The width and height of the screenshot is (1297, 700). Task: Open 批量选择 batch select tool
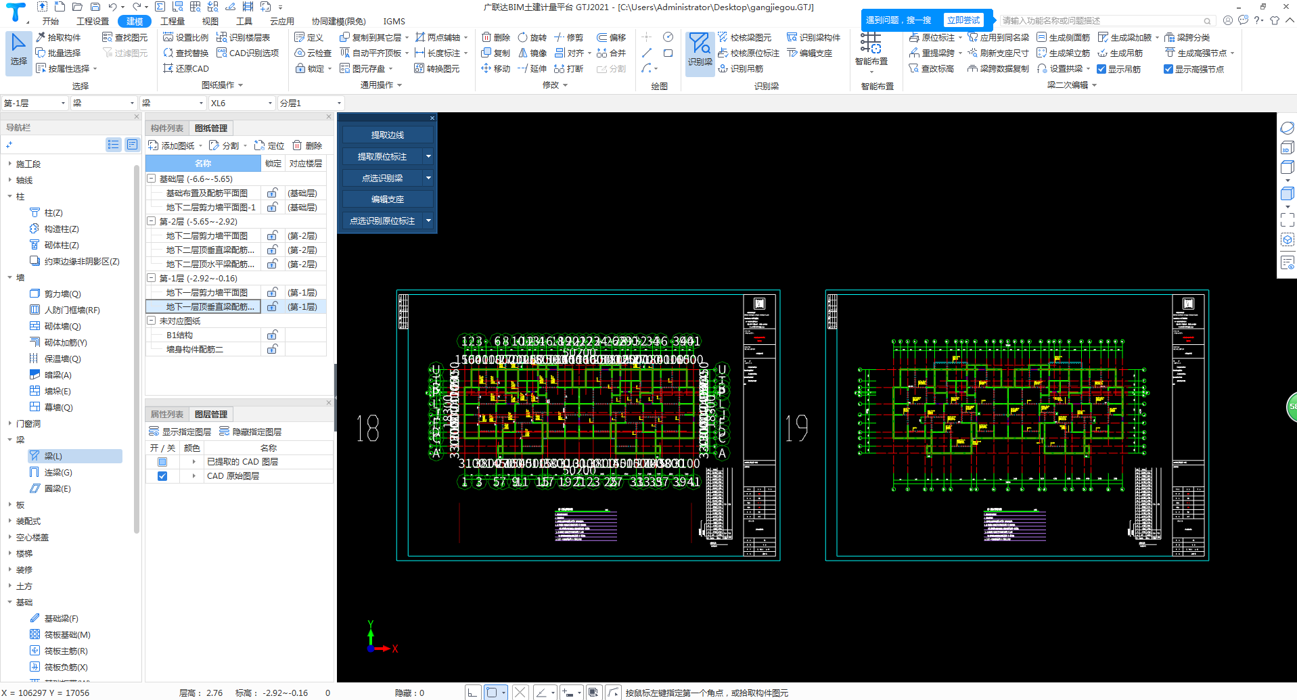click(58, 53)
